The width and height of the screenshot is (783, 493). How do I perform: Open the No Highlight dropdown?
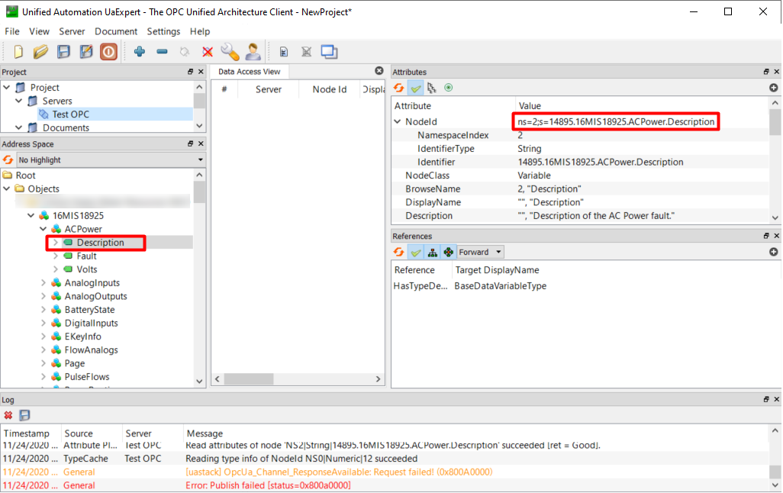(x=111, y=160)
